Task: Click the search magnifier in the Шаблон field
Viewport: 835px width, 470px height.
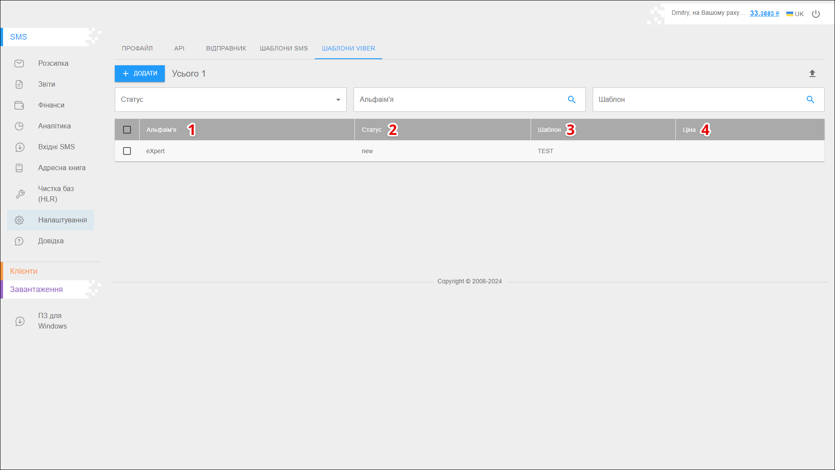Action: (x=810, y=100)
